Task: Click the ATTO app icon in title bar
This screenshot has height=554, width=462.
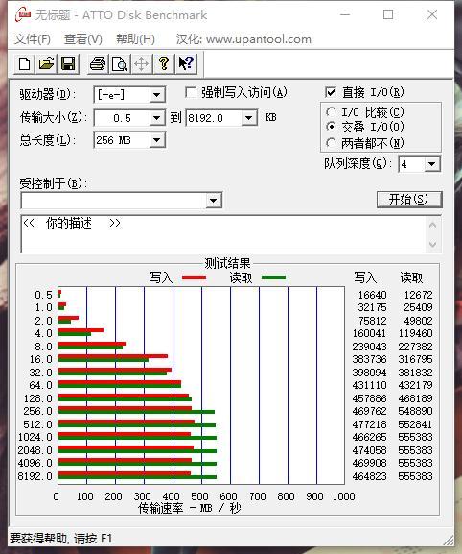Action: pyautogui.click(x=23, y=14)
